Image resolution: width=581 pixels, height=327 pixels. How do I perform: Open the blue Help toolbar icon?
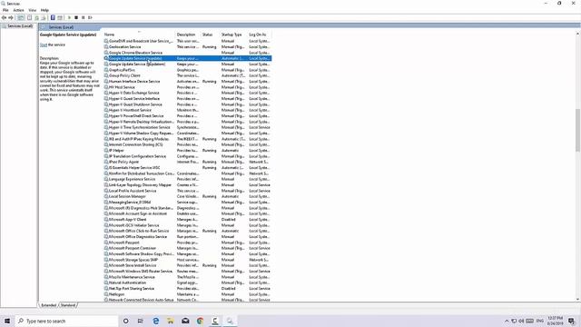(x=53, y=17)
